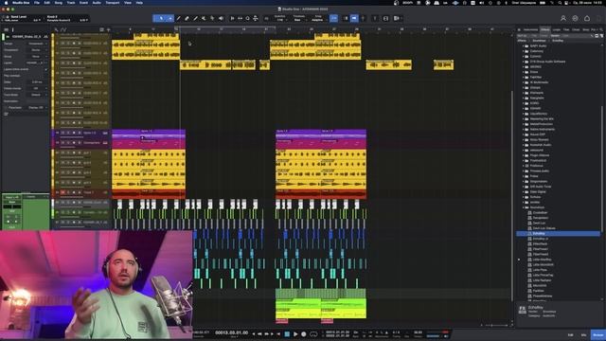Image resolution: width=606 pixels, height=341 pixels.
Task: Open the Timestretch dropdown in the inspector
Action: click(36, 50)
